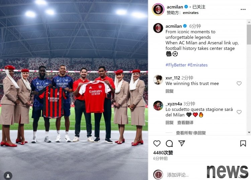Like the post with heart icon
The height and width of the screenshot is (180, 251).
point(157,143)
